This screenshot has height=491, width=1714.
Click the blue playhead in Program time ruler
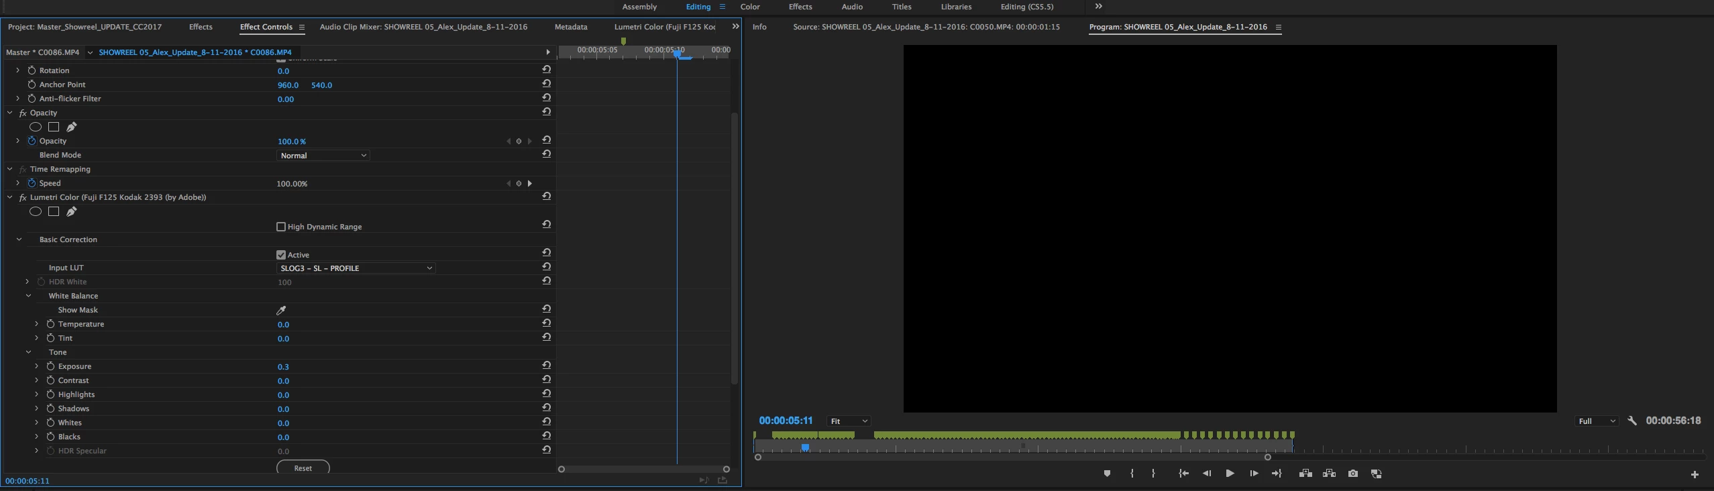point(805,447)
